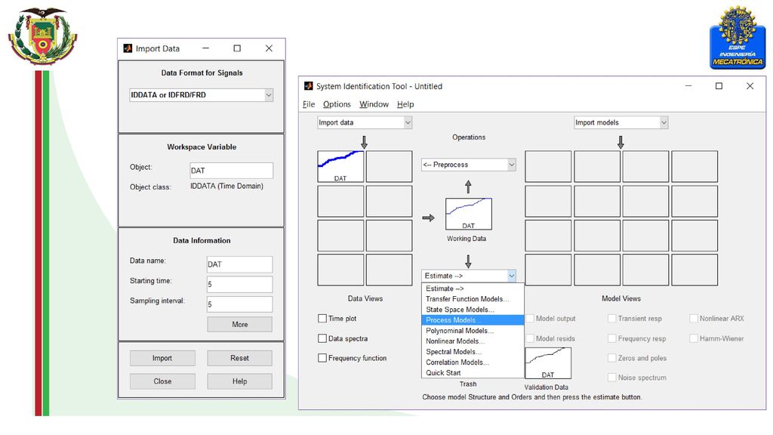Viewport: 773px width, 435px height.
Task: Toggle the Hamm-Wiener checkbox
Action: point(694,338)
